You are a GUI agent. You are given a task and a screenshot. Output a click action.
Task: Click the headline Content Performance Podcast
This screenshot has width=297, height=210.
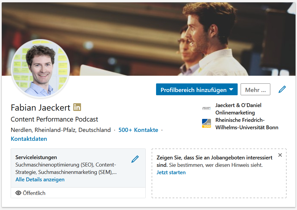pos(54,119)
